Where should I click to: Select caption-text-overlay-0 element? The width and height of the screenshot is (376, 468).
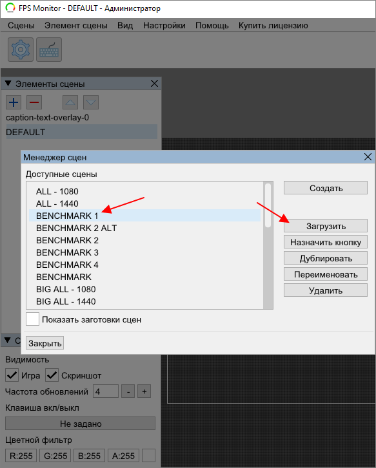click(x=81, y=118)
